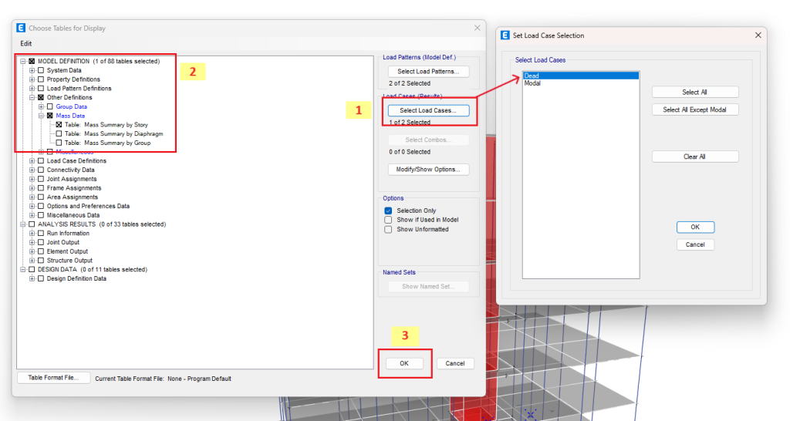The image size is (790, 421).
Task: Click the Select Load Cases button
Action: point(428,110)
